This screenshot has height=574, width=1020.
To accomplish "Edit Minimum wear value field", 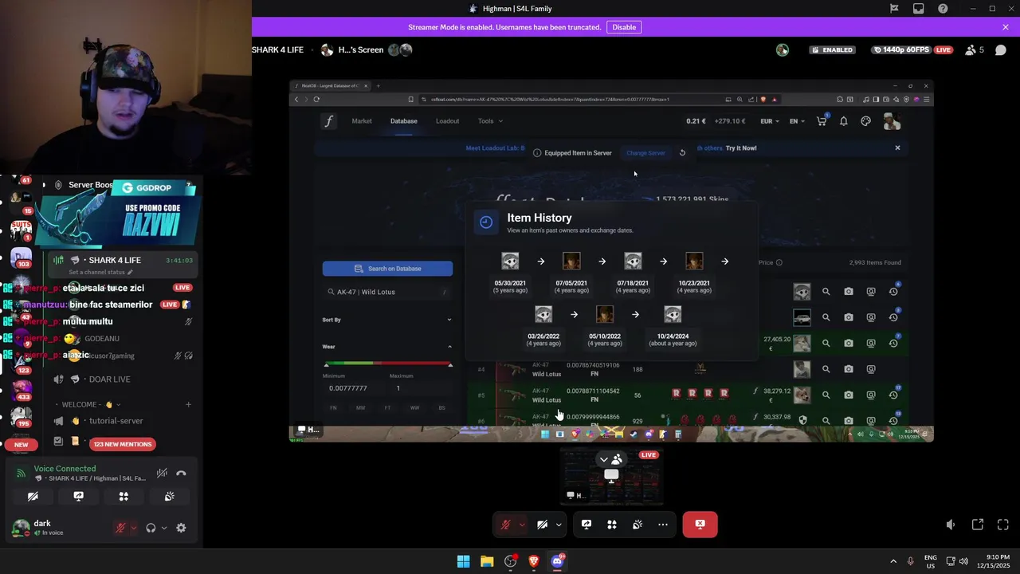I will pyautogui.click(x=353, y=388).
